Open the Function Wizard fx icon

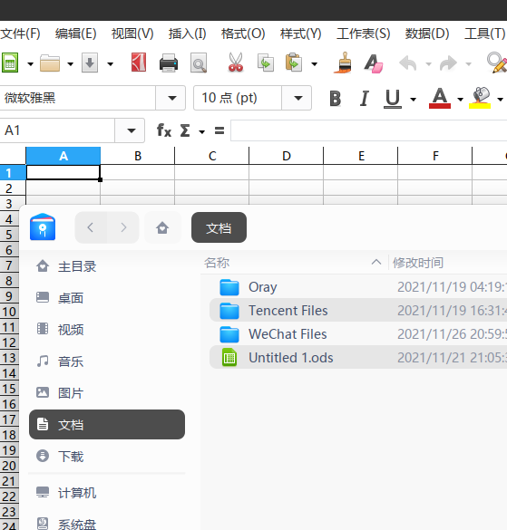(164, 130)
